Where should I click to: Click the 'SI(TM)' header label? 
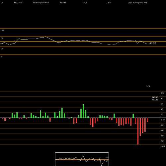(x=63, y=3)
